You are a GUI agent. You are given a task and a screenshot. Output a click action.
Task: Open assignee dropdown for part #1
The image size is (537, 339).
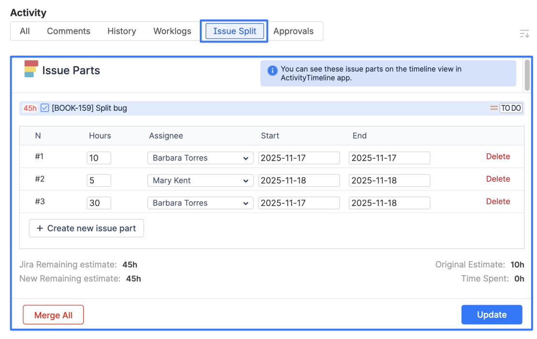200,158
